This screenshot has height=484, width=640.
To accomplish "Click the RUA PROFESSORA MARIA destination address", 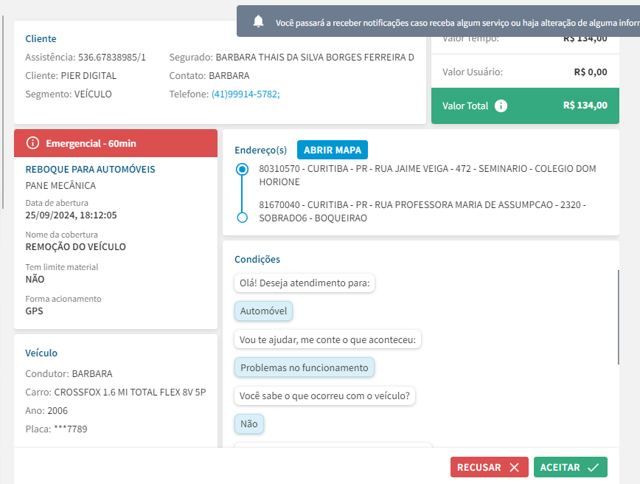I will [422, 211].
